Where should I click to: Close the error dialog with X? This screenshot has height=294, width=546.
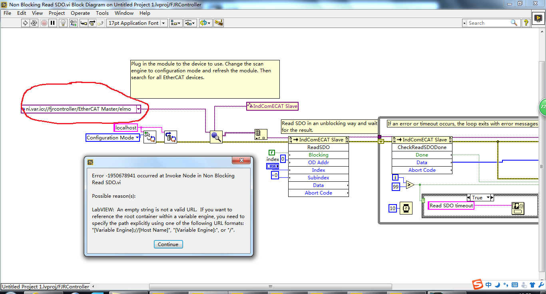point(241,161)
